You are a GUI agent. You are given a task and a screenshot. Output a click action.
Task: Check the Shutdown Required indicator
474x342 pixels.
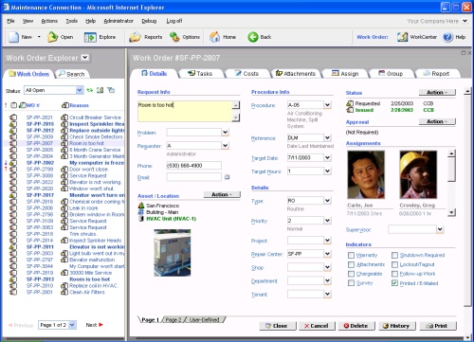pos(394,255)
